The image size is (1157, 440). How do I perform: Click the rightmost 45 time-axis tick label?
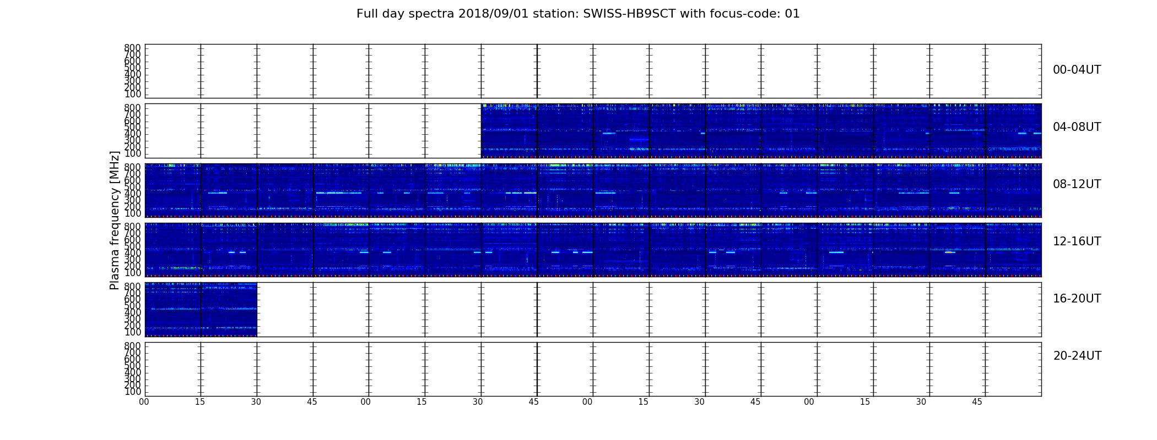click(x=977, y=402)
